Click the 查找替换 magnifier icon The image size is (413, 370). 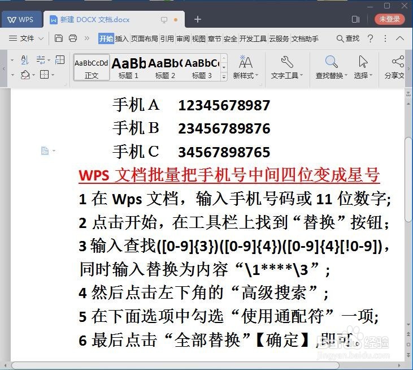(331, 62)
